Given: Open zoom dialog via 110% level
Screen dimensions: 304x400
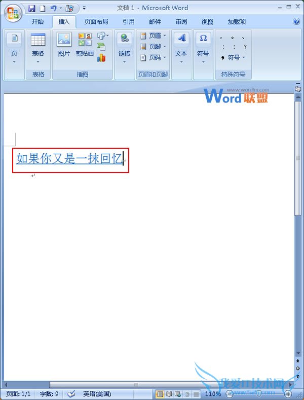Looking at the screenshot, I should (x=213, y=394).
